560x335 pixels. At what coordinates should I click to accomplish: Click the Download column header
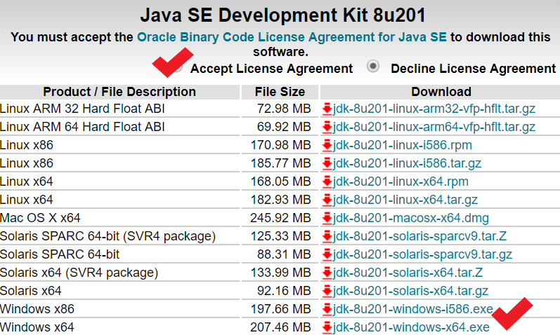pyautogui.click(x=441, y=92)
